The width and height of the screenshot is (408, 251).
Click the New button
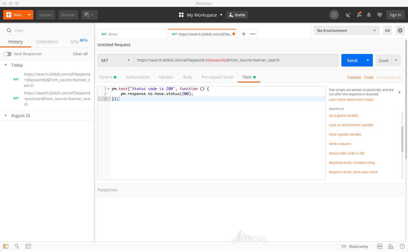14,15
